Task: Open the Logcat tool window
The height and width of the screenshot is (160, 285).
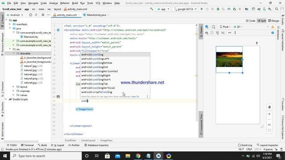Action: click(57, 145)
